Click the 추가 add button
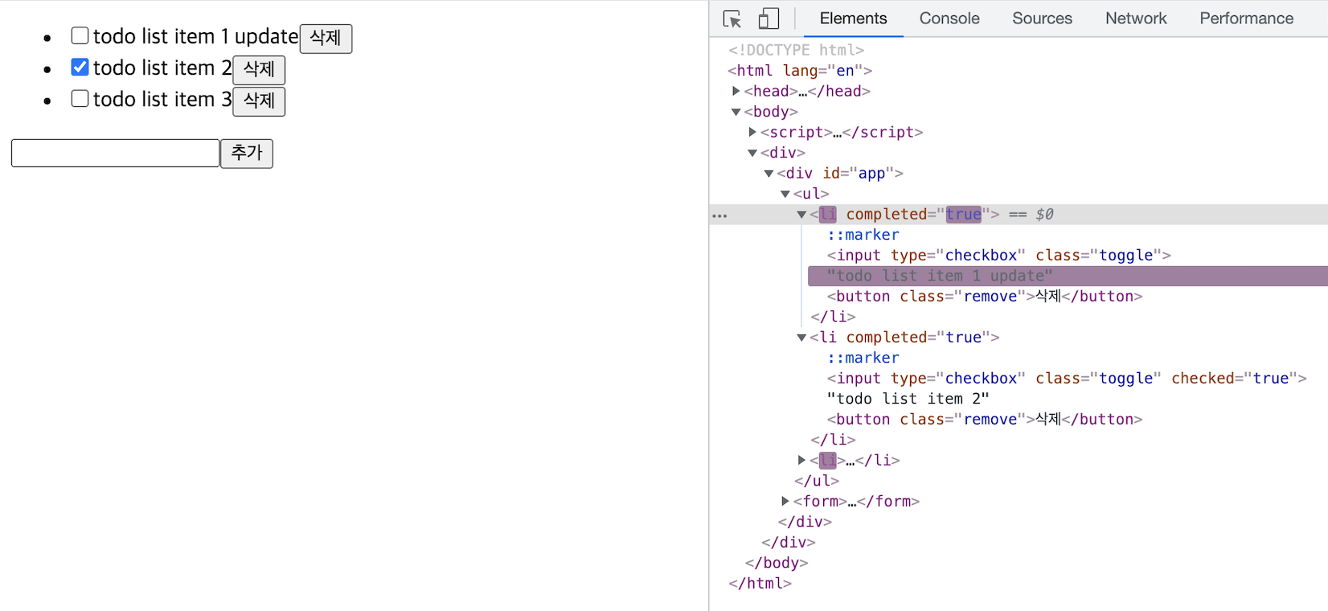Image resolution: width=1328 pixels, height=611 pixels. pyautogui.click(x=247, y=153)
